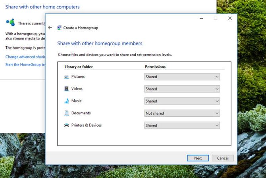Screen dimensions: 266x178
Task: Open the Videos permissions dropdown
Action: [x=182, y=89]
